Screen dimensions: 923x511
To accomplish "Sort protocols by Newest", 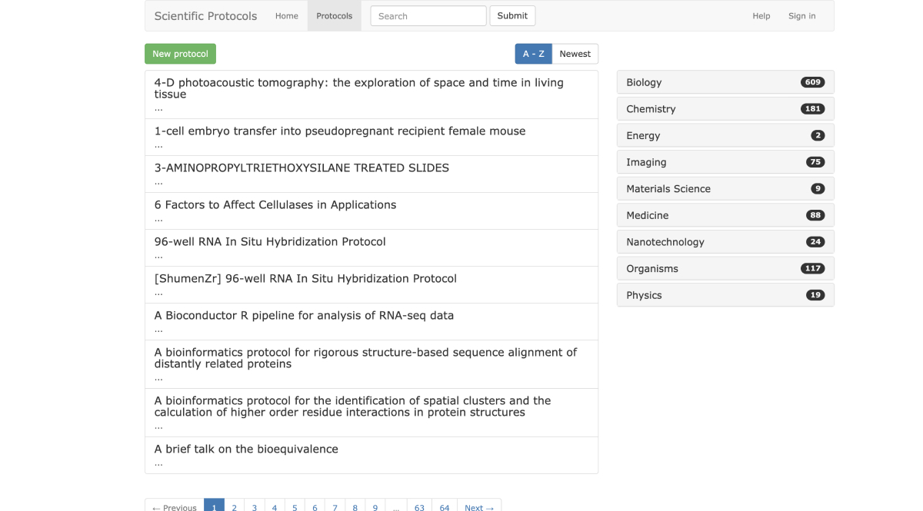I will click(x=575, y=54).
